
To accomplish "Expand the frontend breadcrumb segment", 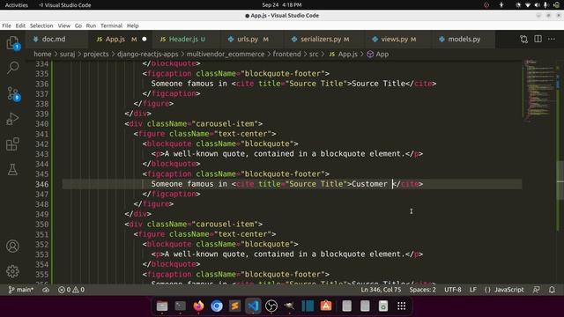I will [286, 54].
